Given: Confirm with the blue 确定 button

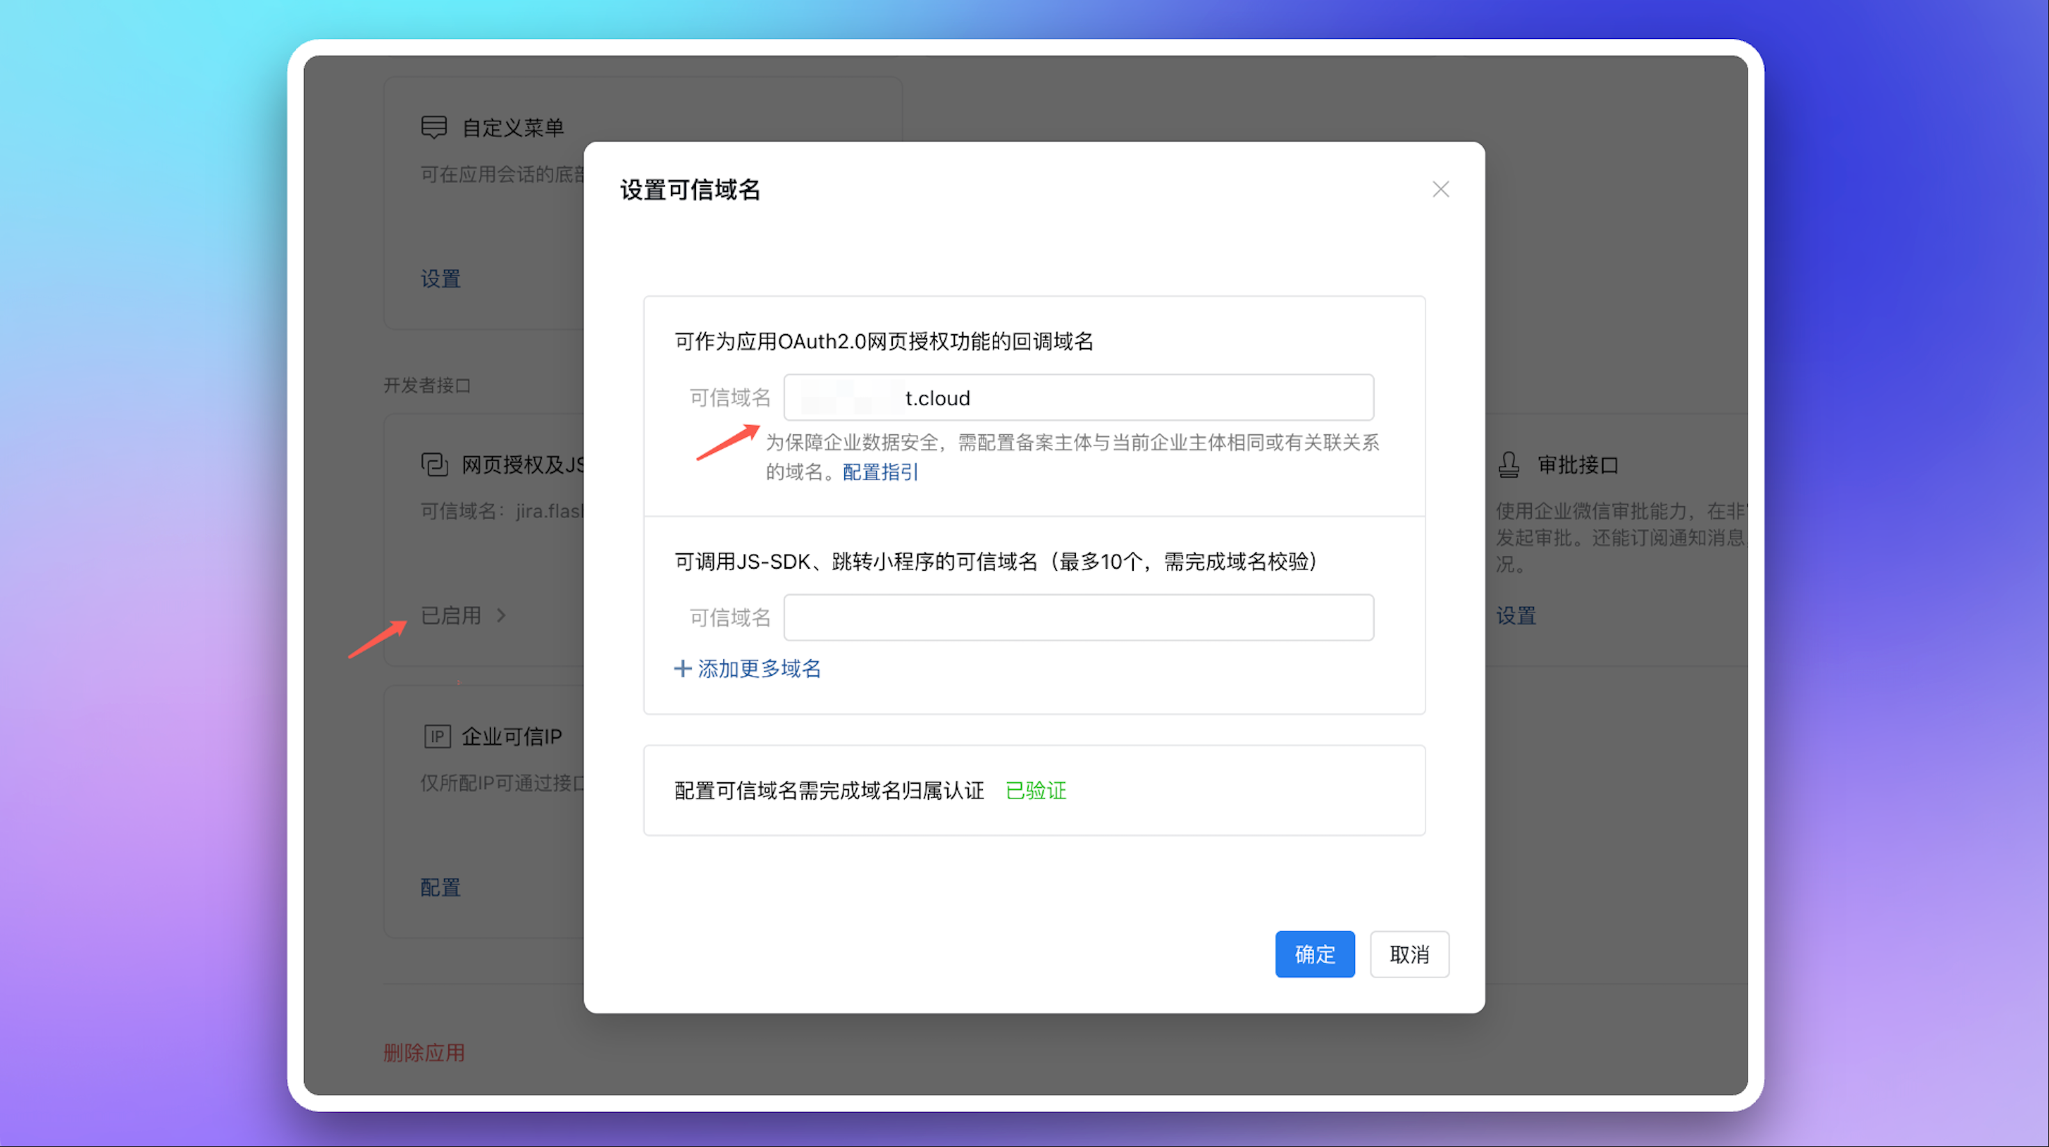Looking at the screenshot, I should point(1314,954).
